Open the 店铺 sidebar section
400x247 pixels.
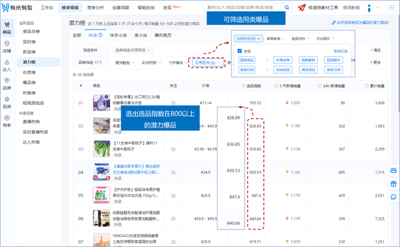7,47
